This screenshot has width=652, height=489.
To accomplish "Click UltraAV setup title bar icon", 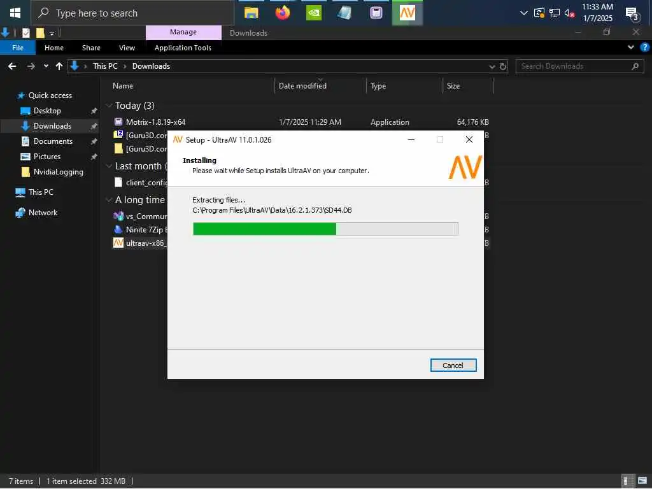I will click(x=178, y=139).
